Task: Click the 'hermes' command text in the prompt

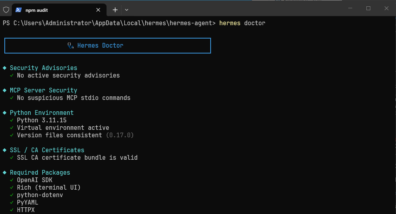Action: coord(230,23)
